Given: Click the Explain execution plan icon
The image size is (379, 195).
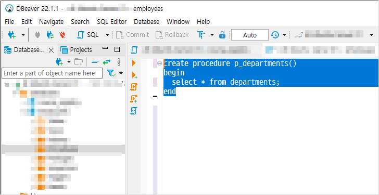Looking at the screenshot, I should (x=134, y=111).
